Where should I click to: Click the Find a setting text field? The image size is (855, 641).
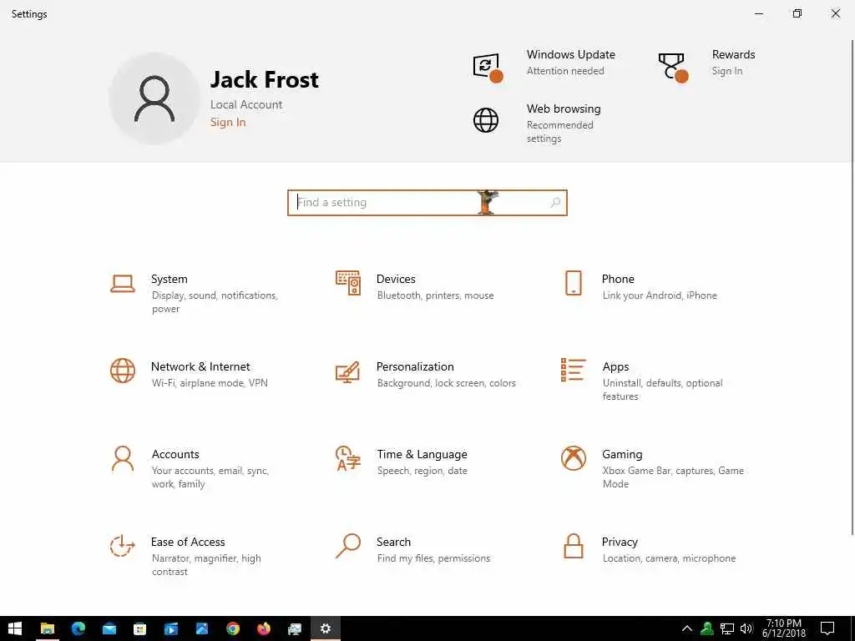tap(427, 203)
